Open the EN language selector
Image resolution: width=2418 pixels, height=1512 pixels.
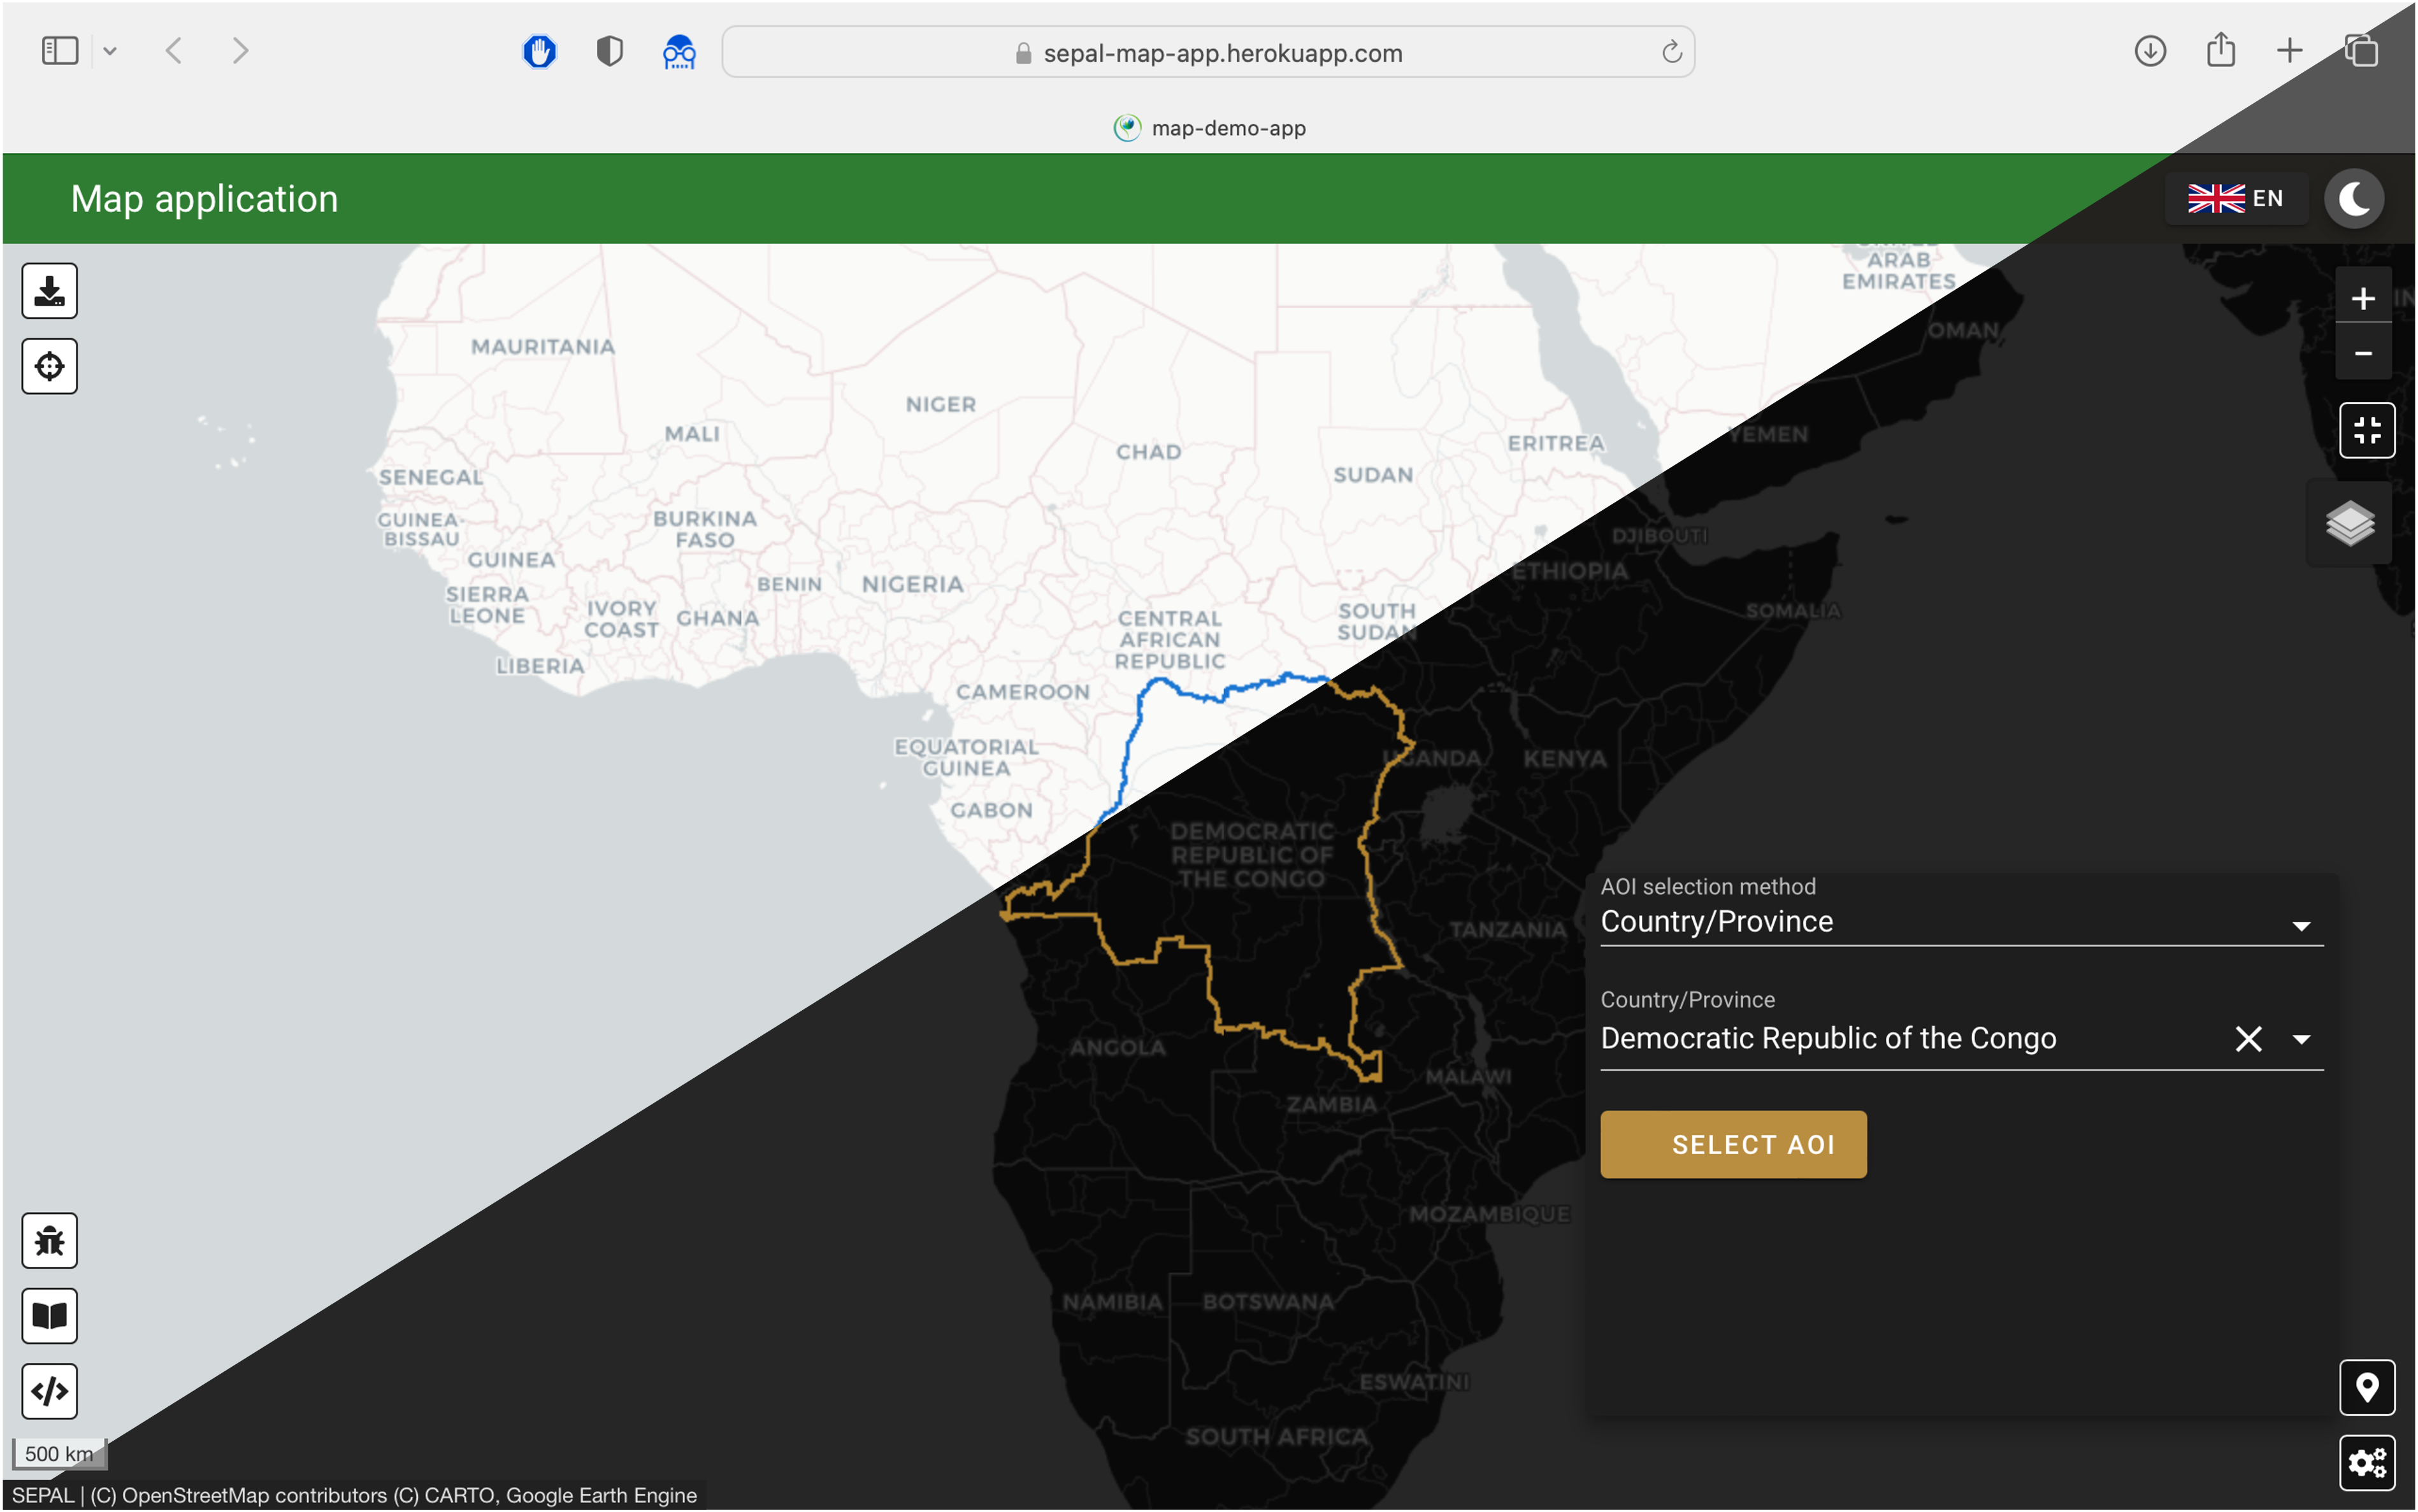[x=2237, y=198]
